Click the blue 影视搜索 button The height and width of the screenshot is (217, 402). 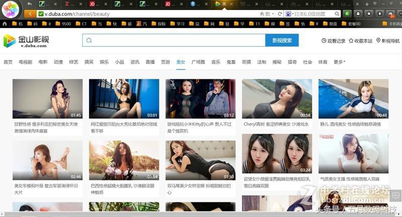tap(282, 40)
